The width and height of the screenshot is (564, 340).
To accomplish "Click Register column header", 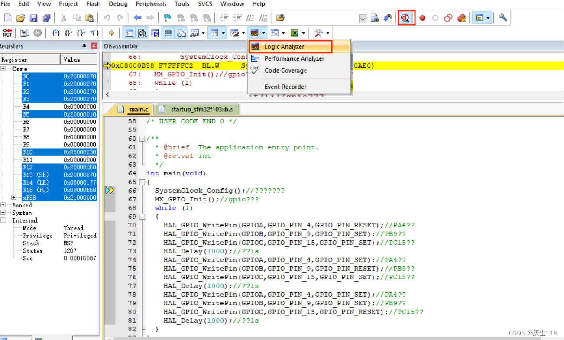I will [x=30, y=59].
